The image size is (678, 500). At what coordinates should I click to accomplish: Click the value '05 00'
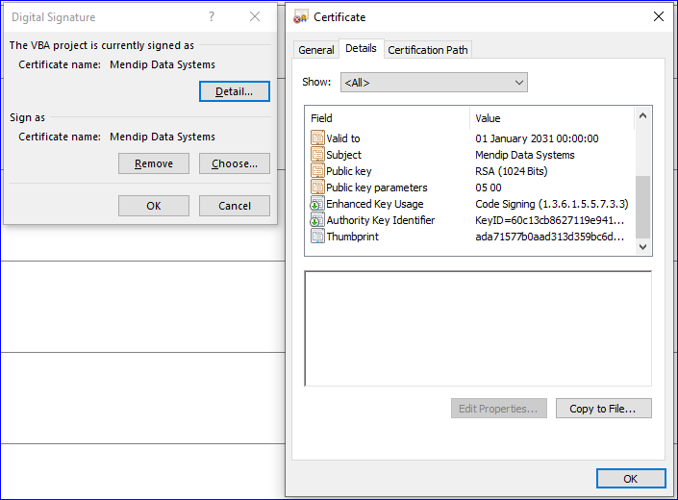coord(489,187)
